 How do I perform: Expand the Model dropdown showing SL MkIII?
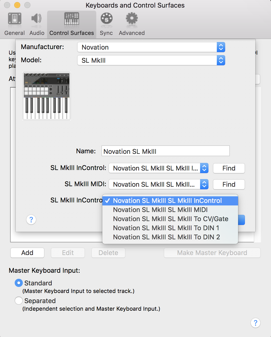151,60
